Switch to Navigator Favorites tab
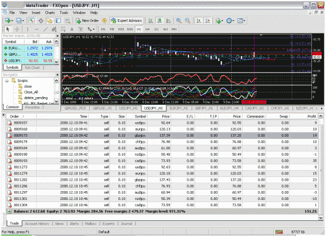The height and width of the screenshot is (236, 326). pyautogui.click(x=32, y=108)
